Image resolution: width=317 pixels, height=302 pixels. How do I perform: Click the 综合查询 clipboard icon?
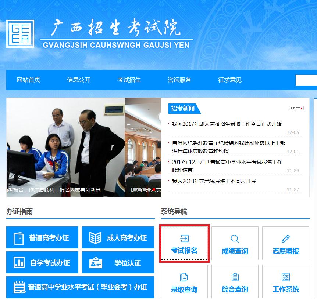point(235,277)
